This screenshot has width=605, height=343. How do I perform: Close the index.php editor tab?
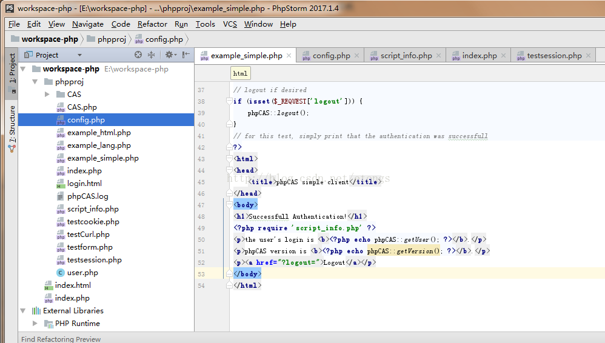(x=503, y=56)
